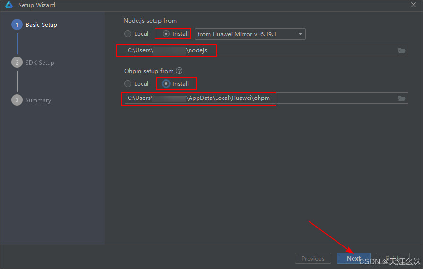Image resolution: width=423 pixels, height=269 pixels.
Task: Select Summary step in sidebar
Action: [31, 100]
